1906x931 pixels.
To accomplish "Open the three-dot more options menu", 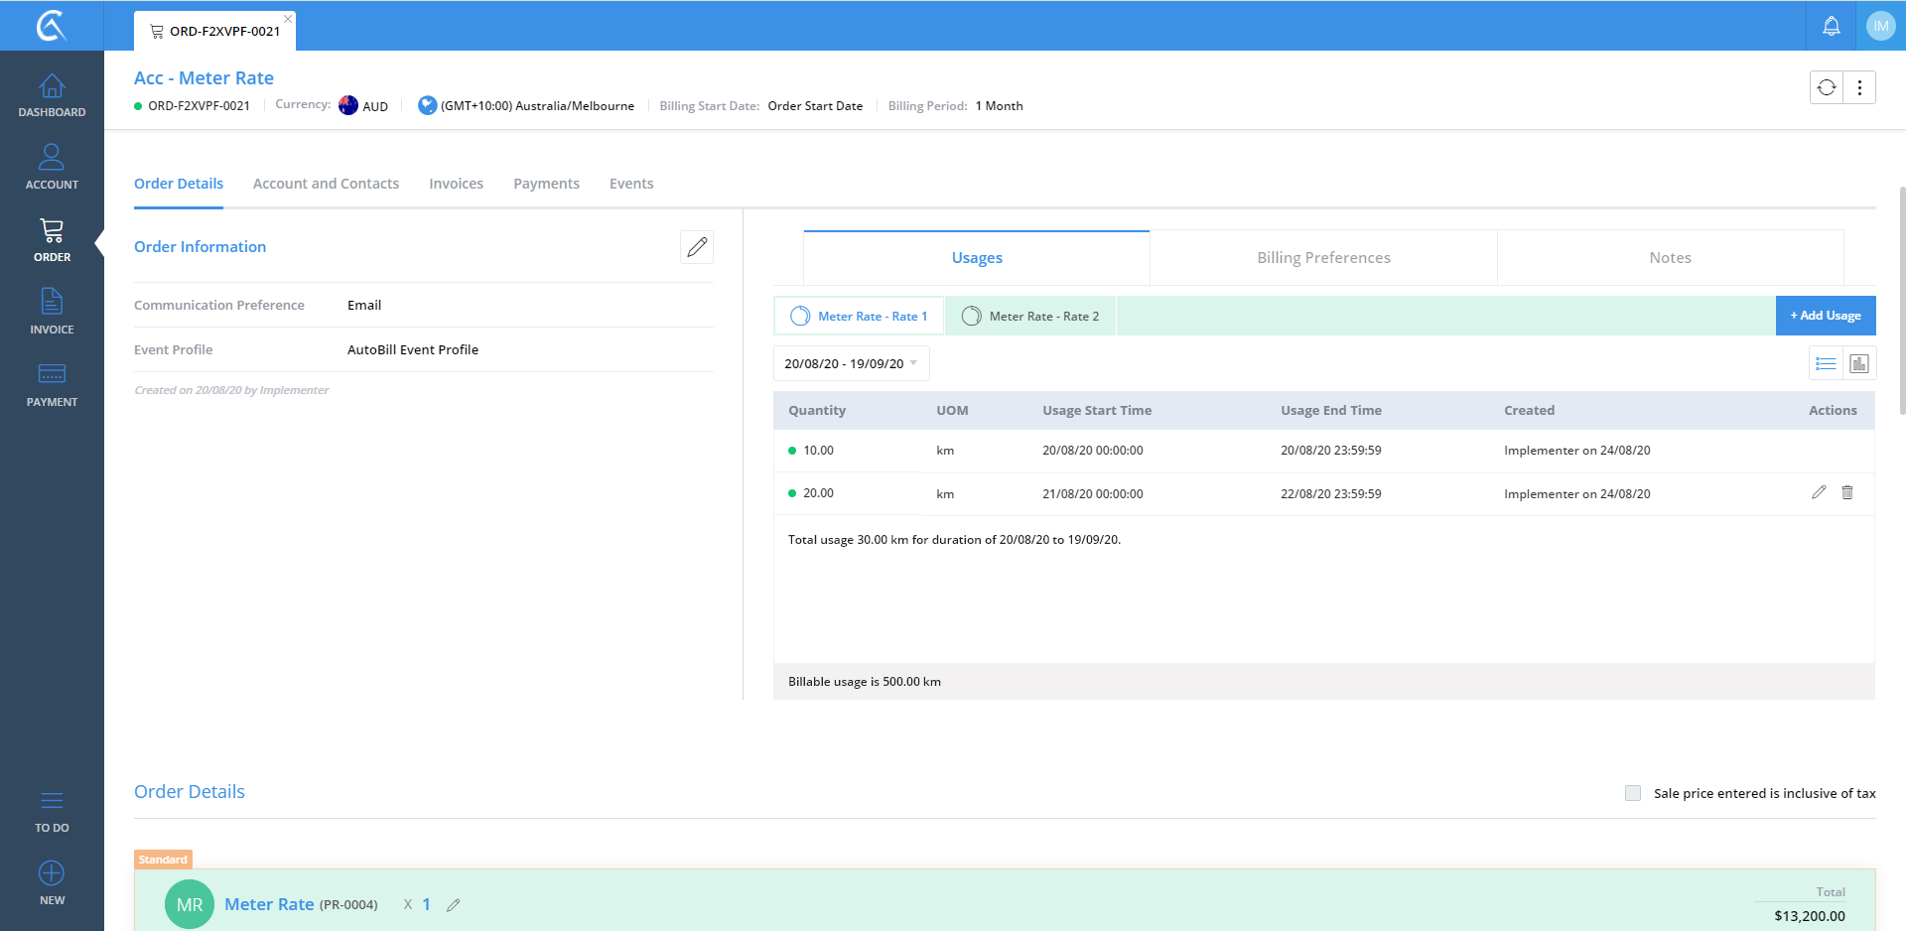I will pos(1859,87).
